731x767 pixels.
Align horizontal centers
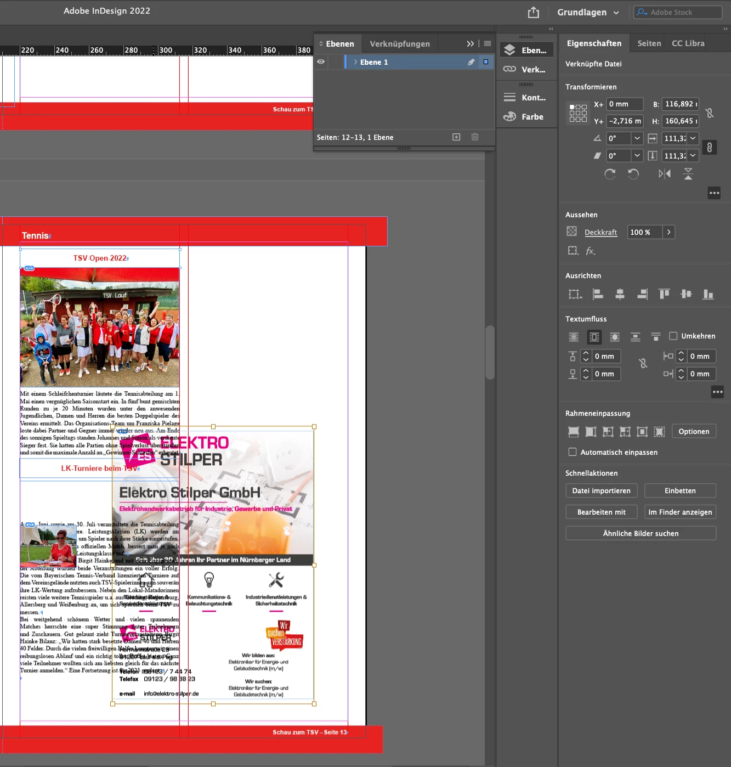pos(620,295)
